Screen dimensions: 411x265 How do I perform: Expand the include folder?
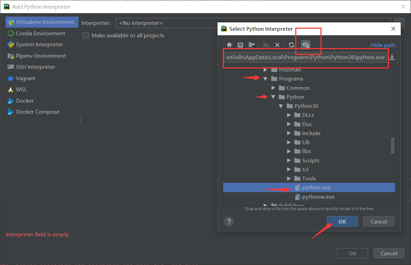[289, 133]
